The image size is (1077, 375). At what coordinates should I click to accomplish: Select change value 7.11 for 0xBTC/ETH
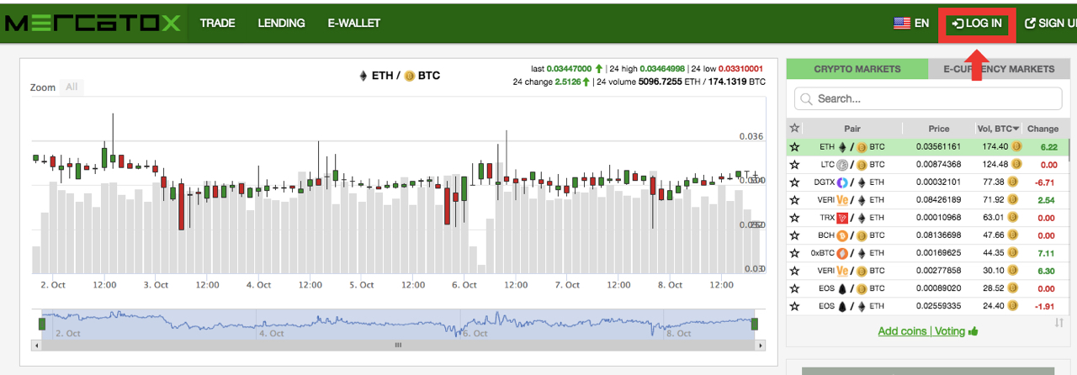click(1048, 252)
